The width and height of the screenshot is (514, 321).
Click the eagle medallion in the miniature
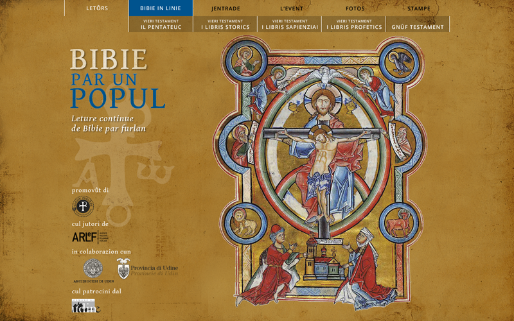point(399,62)
